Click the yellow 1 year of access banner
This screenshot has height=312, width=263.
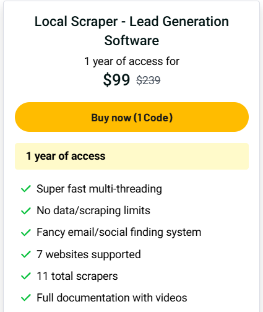[132, 156]
